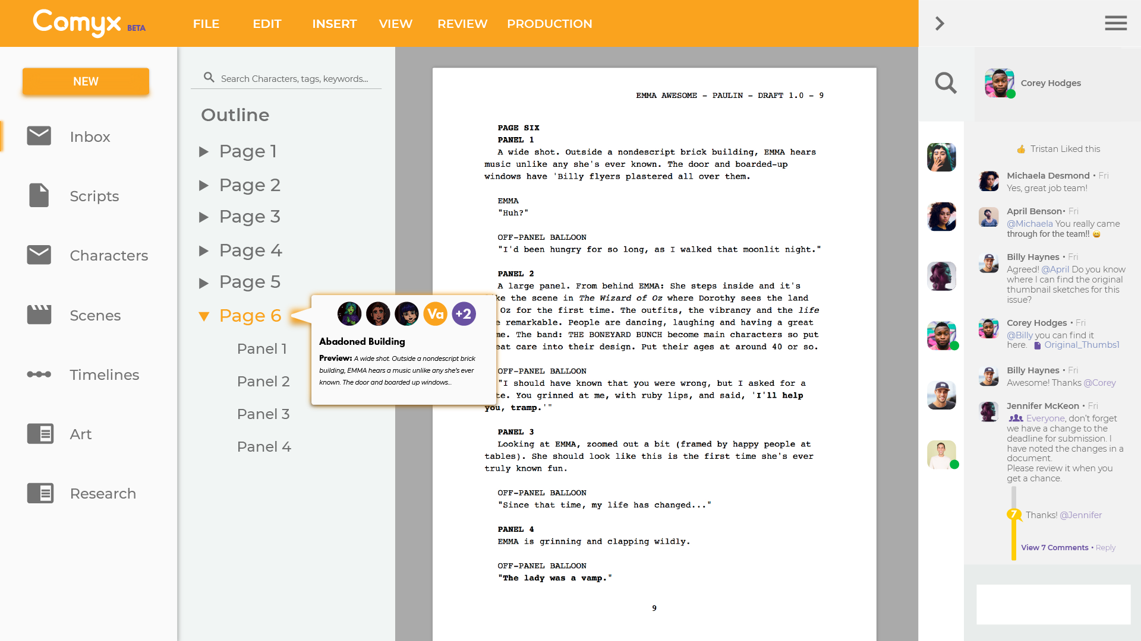Collapse Page 6 outline section
1141x641 pixels.
(204, 316)
